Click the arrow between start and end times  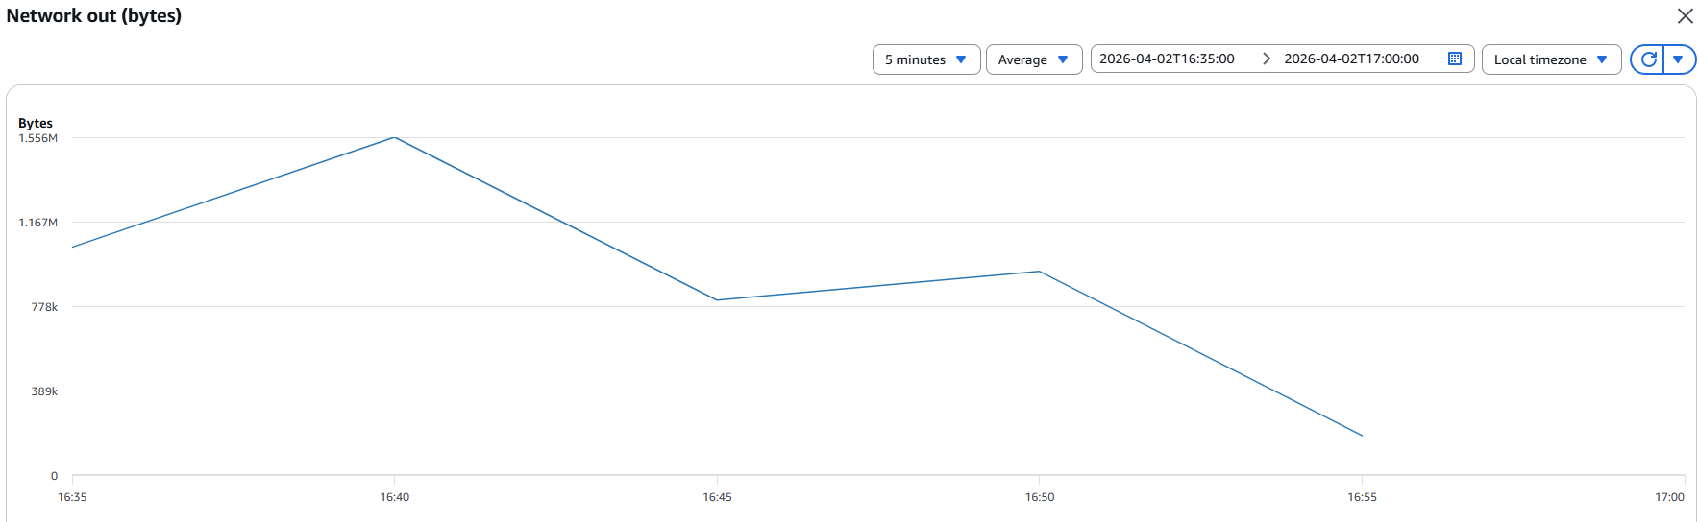pyautogui.click(x=1267, y=59)
